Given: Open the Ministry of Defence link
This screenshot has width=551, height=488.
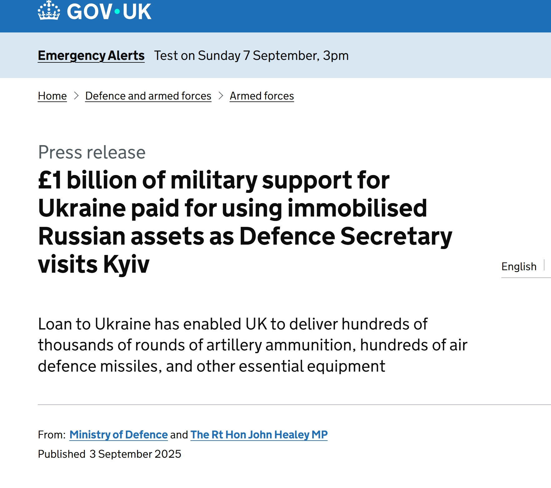Looking at the screenshot, I should click(x=119, y=435).
